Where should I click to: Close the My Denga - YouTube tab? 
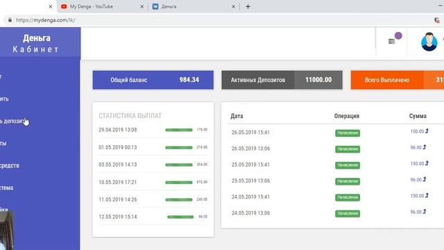click(x=142, y=6)
